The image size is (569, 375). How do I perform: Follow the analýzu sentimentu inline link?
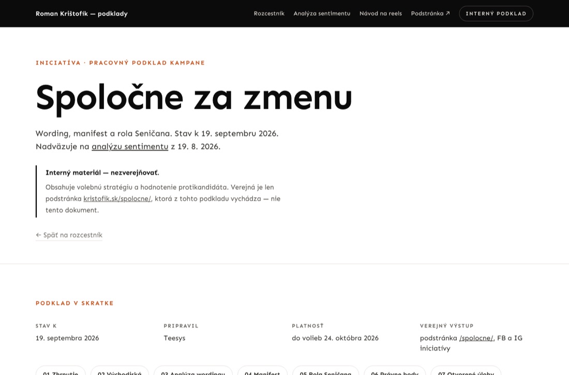[130, 147]
